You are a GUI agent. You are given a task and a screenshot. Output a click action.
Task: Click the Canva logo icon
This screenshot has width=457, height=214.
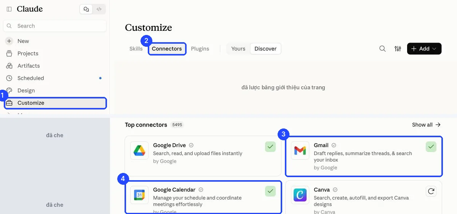click(x=300, y=195)
